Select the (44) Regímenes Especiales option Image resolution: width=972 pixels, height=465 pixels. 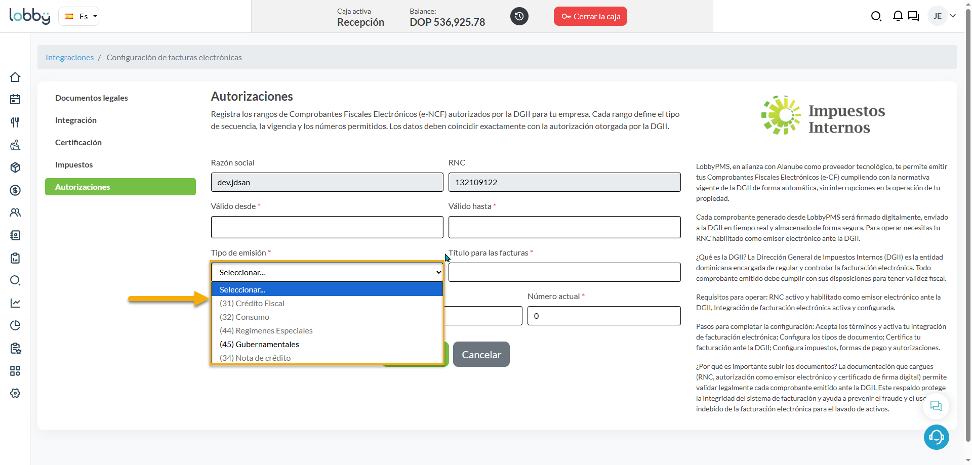[x=327, y=330]
